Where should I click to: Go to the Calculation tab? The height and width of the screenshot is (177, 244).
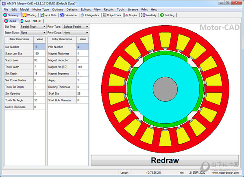click(69, 15)
